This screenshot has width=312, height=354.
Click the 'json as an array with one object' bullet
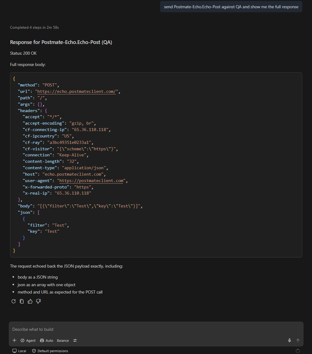(46, 285)
